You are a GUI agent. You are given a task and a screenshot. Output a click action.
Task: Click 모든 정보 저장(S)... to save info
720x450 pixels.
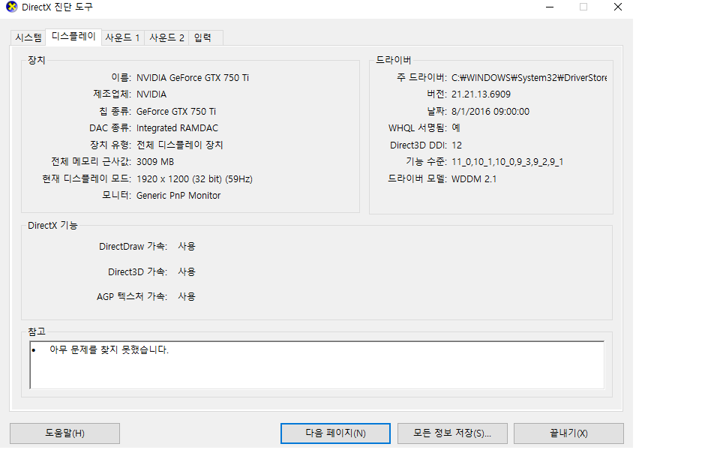click(452, 433)
